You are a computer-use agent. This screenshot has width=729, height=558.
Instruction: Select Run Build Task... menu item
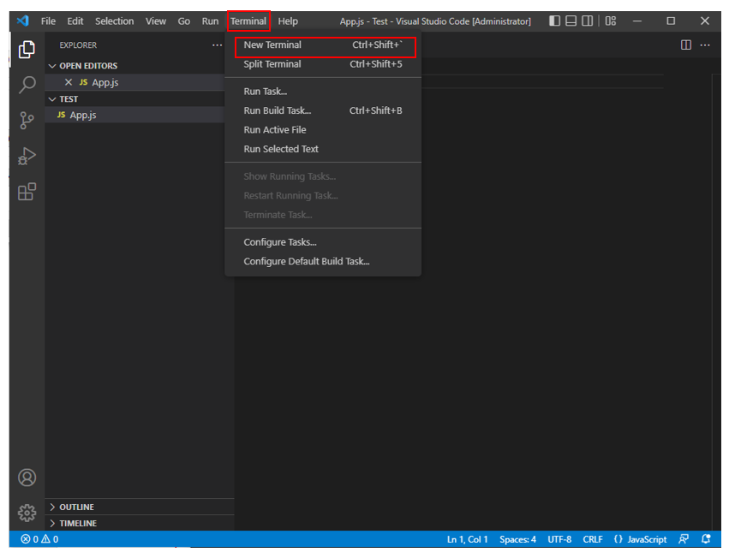(x=323, y=110)
